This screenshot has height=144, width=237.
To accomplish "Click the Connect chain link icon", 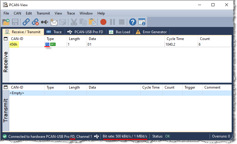I will pos(26,22).
